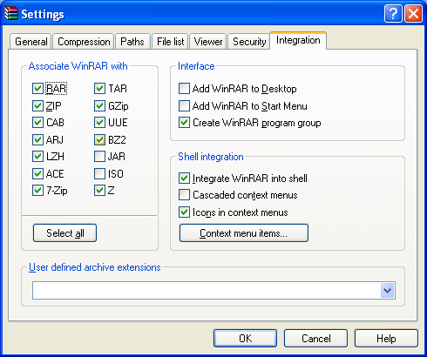
Task: Uncheck the BZ2 association checkbox
Action: coord(99,140)
